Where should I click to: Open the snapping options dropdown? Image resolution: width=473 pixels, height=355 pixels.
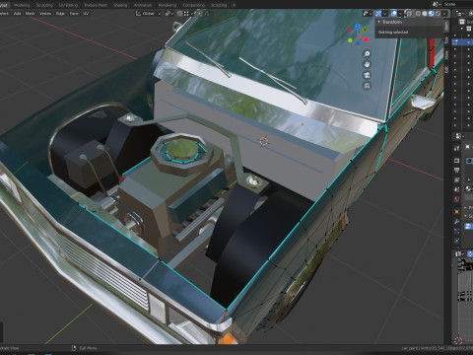[188, 14]
